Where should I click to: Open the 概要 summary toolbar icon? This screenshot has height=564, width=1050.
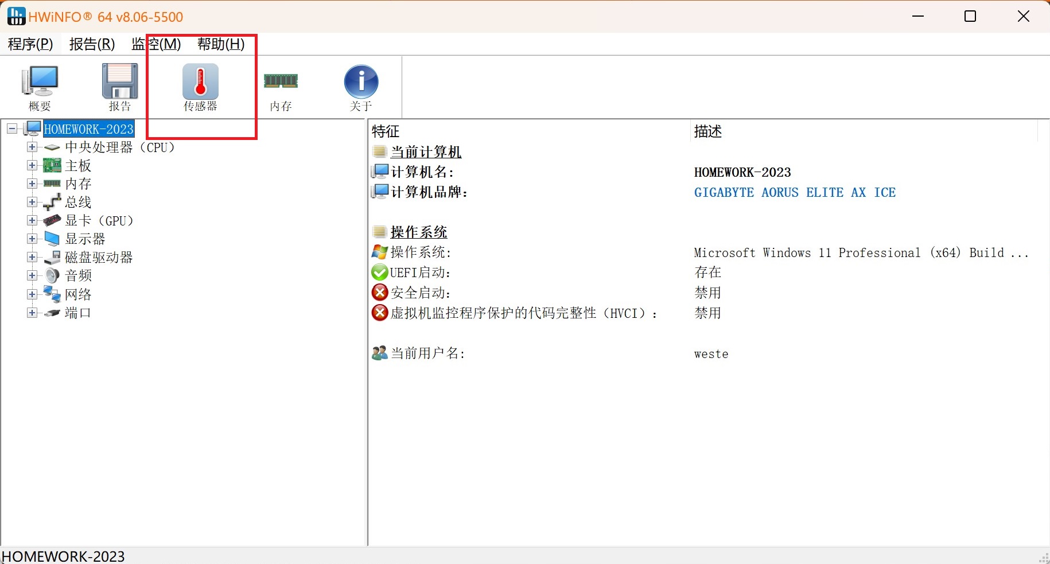(40, 87)
